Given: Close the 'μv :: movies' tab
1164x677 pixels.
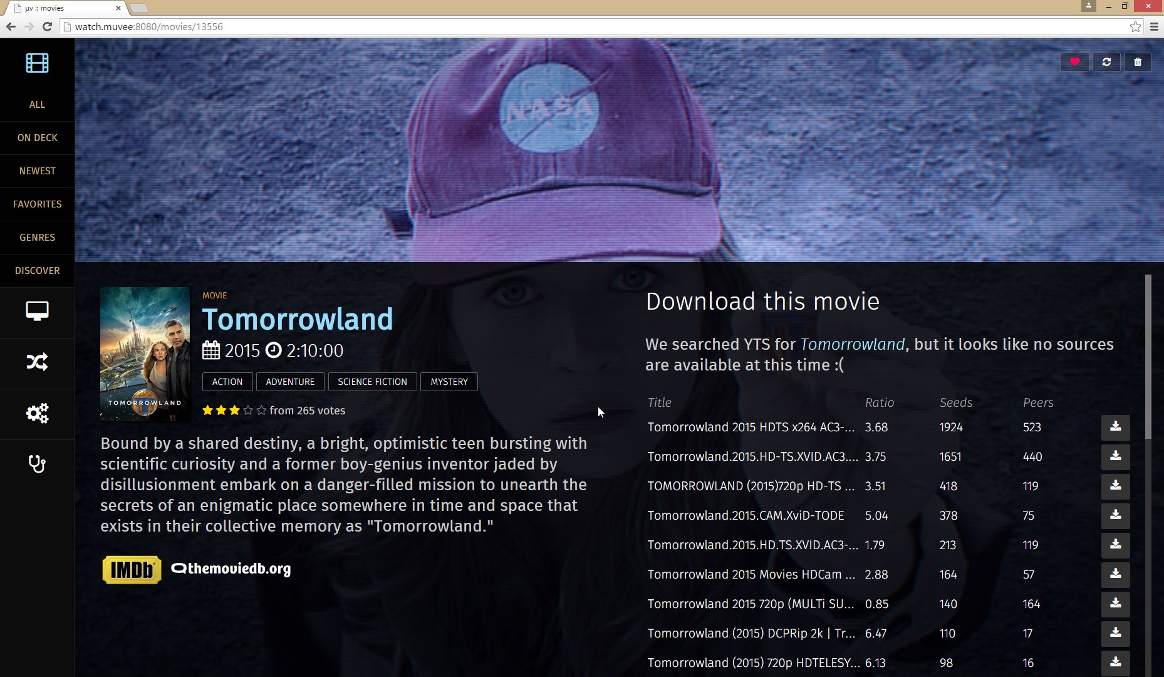Looking at the screenshot, I should [x=118, y=8].
